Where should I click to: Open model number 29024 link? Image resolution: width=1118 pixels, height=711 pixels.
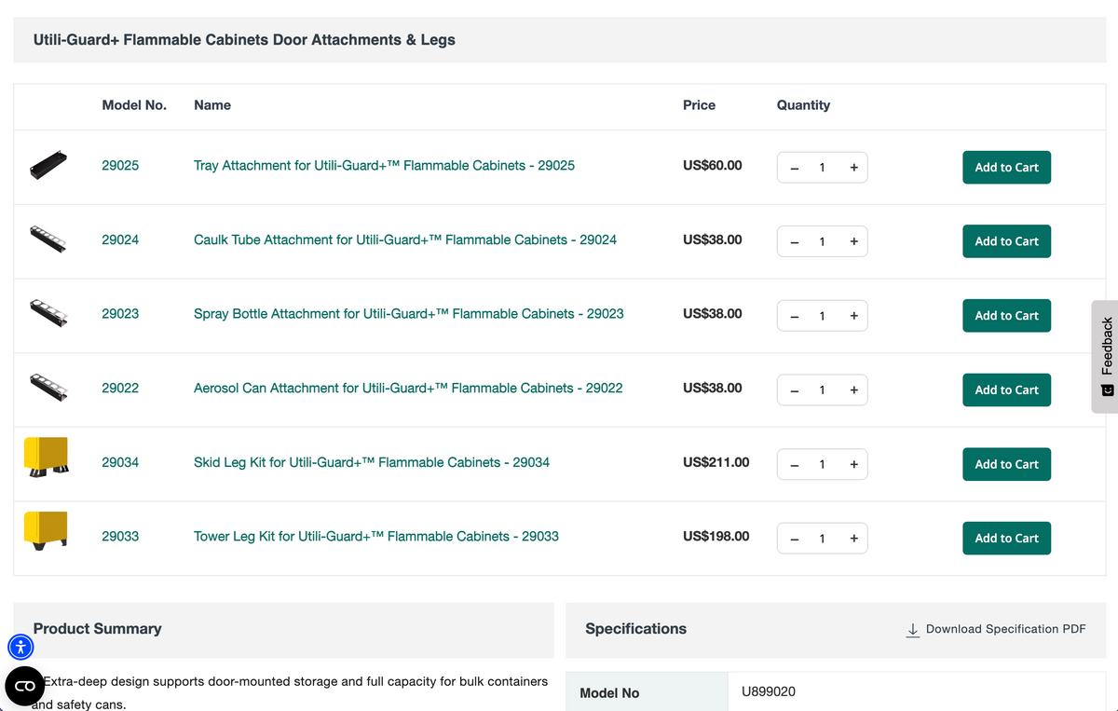coord(120,239)
